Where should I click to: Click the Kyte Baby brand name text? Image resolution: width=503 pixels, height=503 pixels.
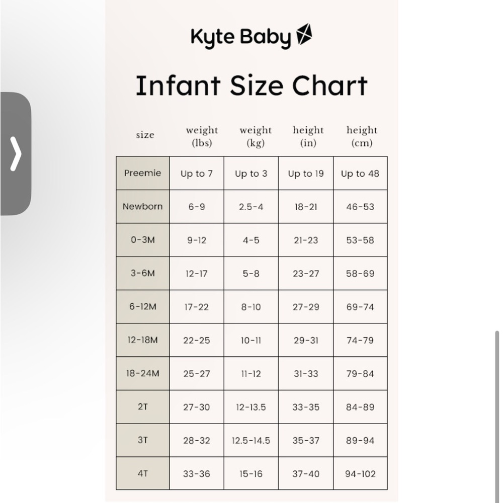[x=241, y=36]
